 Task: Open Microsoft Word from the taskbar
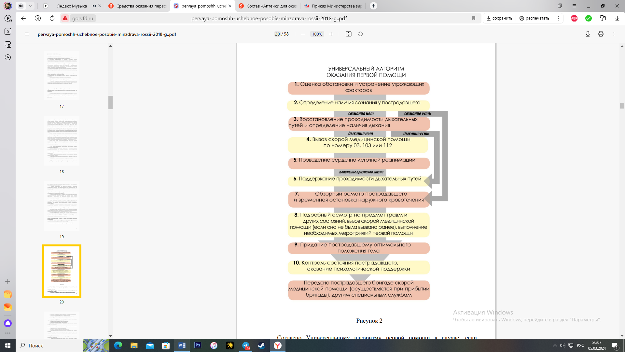182,345
